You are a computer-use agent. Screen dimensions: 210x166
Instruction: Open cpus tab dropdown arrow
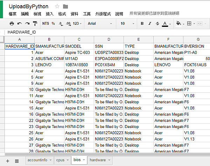click(x=68, y=160)
